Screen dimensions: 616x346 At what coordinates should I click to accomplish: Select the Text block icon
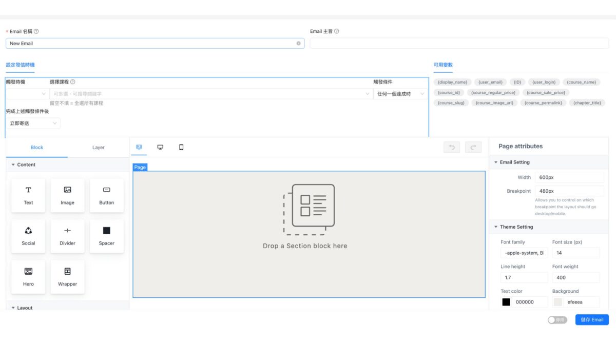click(x=28, y=190)
